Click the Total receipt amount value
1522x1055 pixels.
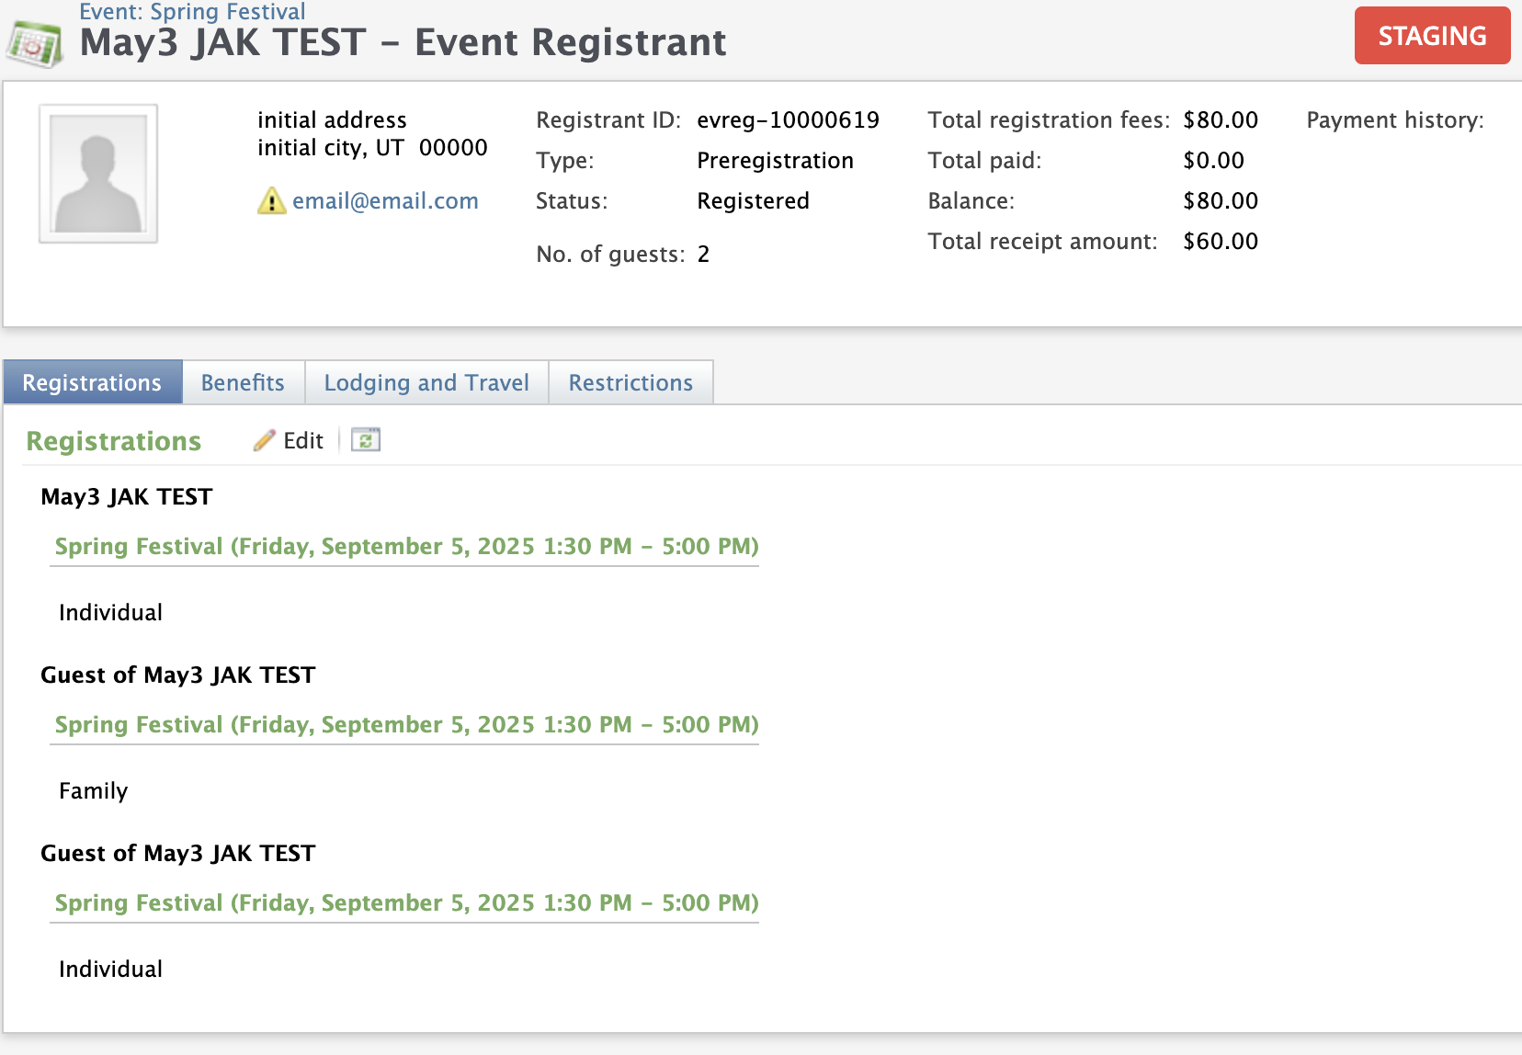pos(1221,241)
